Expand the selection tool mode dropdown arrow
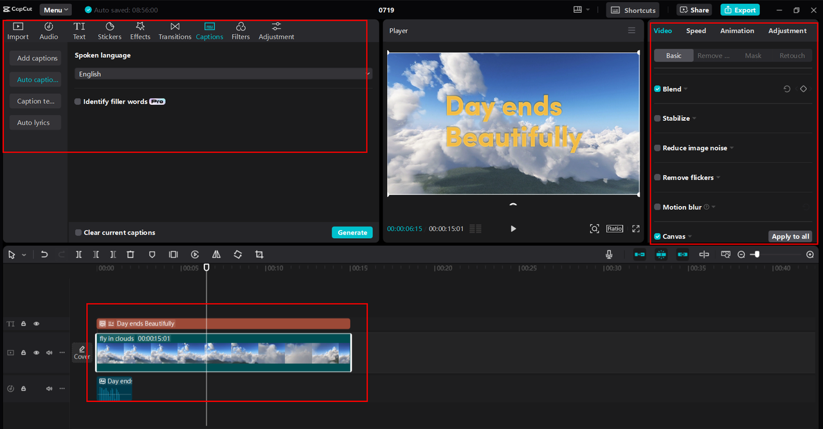The width and height of the screenshot is (823, 429). [x=24, y=255]
